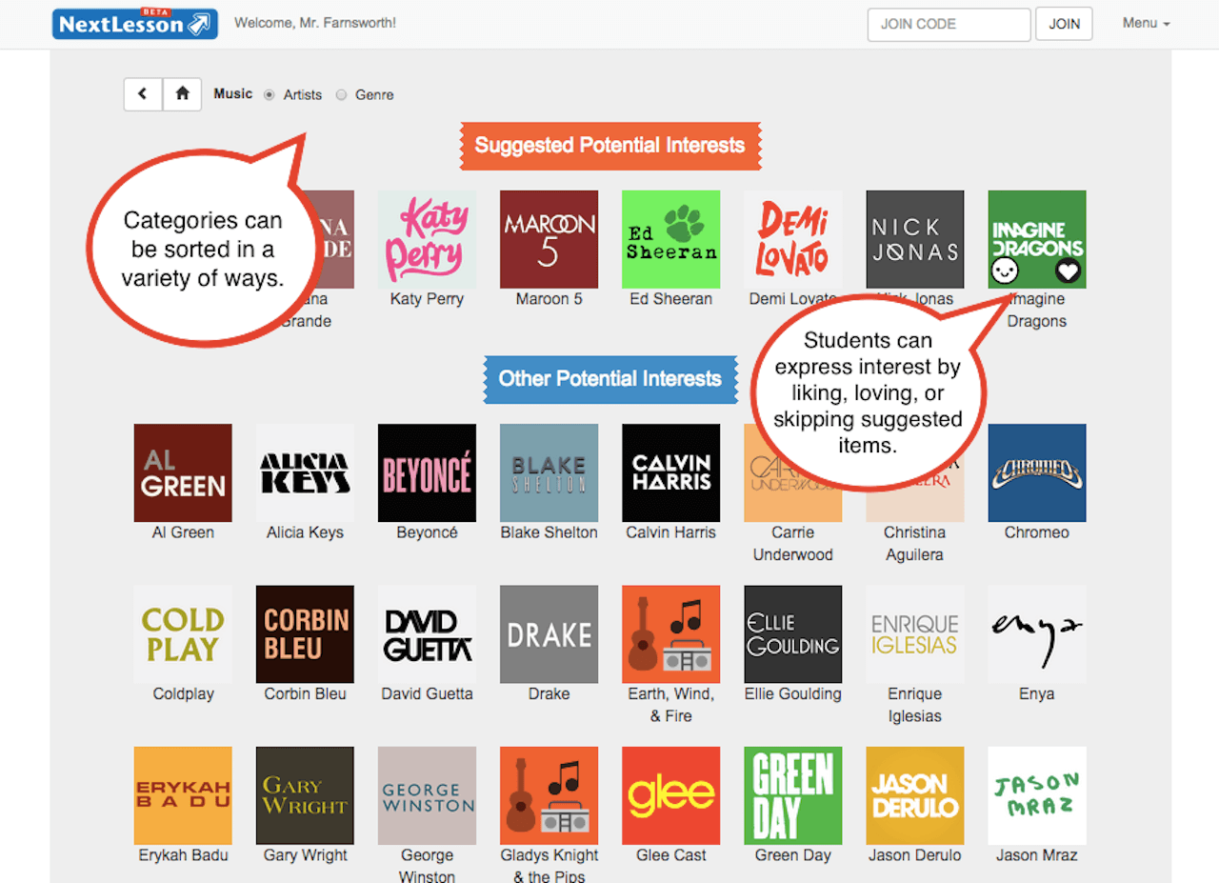The image size is (1219, 883).
Task: Click the "Drake" name label
Action: (x=549, y=694)
